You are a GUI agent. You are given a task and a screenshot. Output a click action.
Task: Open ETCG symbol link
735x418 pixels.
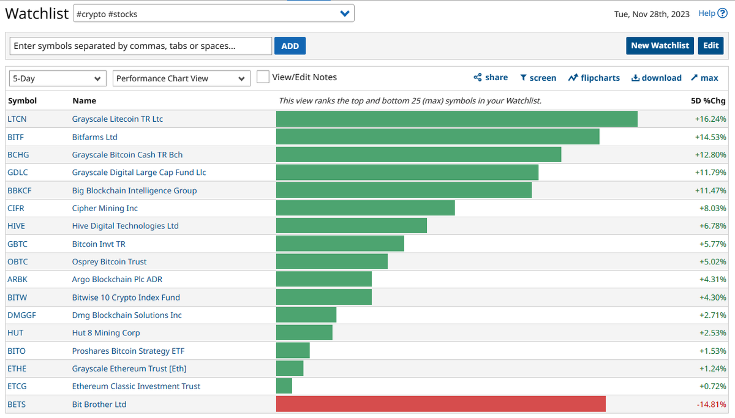click(17, 386)
